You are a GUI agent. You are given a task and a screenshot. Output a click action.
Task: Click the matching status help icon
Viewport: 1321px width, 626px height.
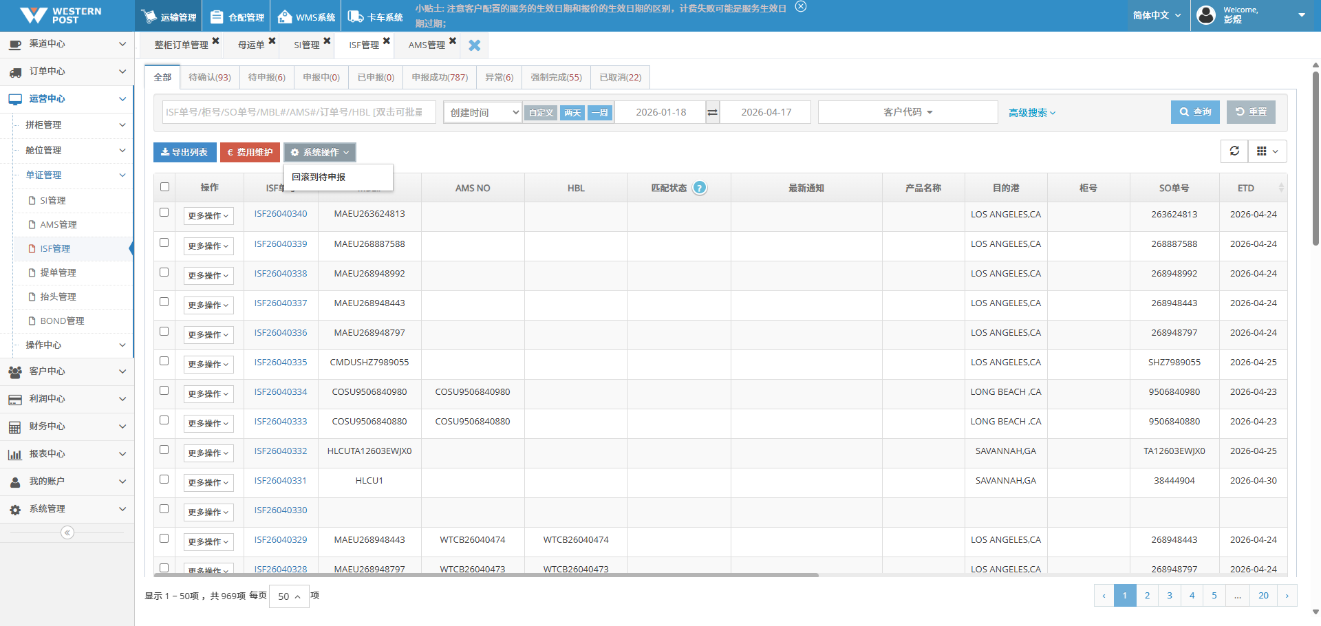699,188
